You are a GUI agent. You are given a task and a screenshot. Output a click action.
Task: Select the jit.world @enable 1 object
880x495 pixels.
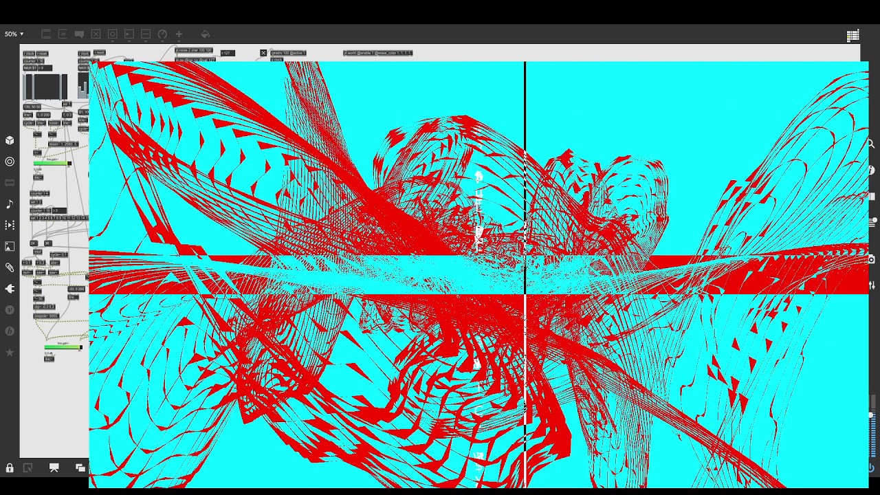click(378, 53)
